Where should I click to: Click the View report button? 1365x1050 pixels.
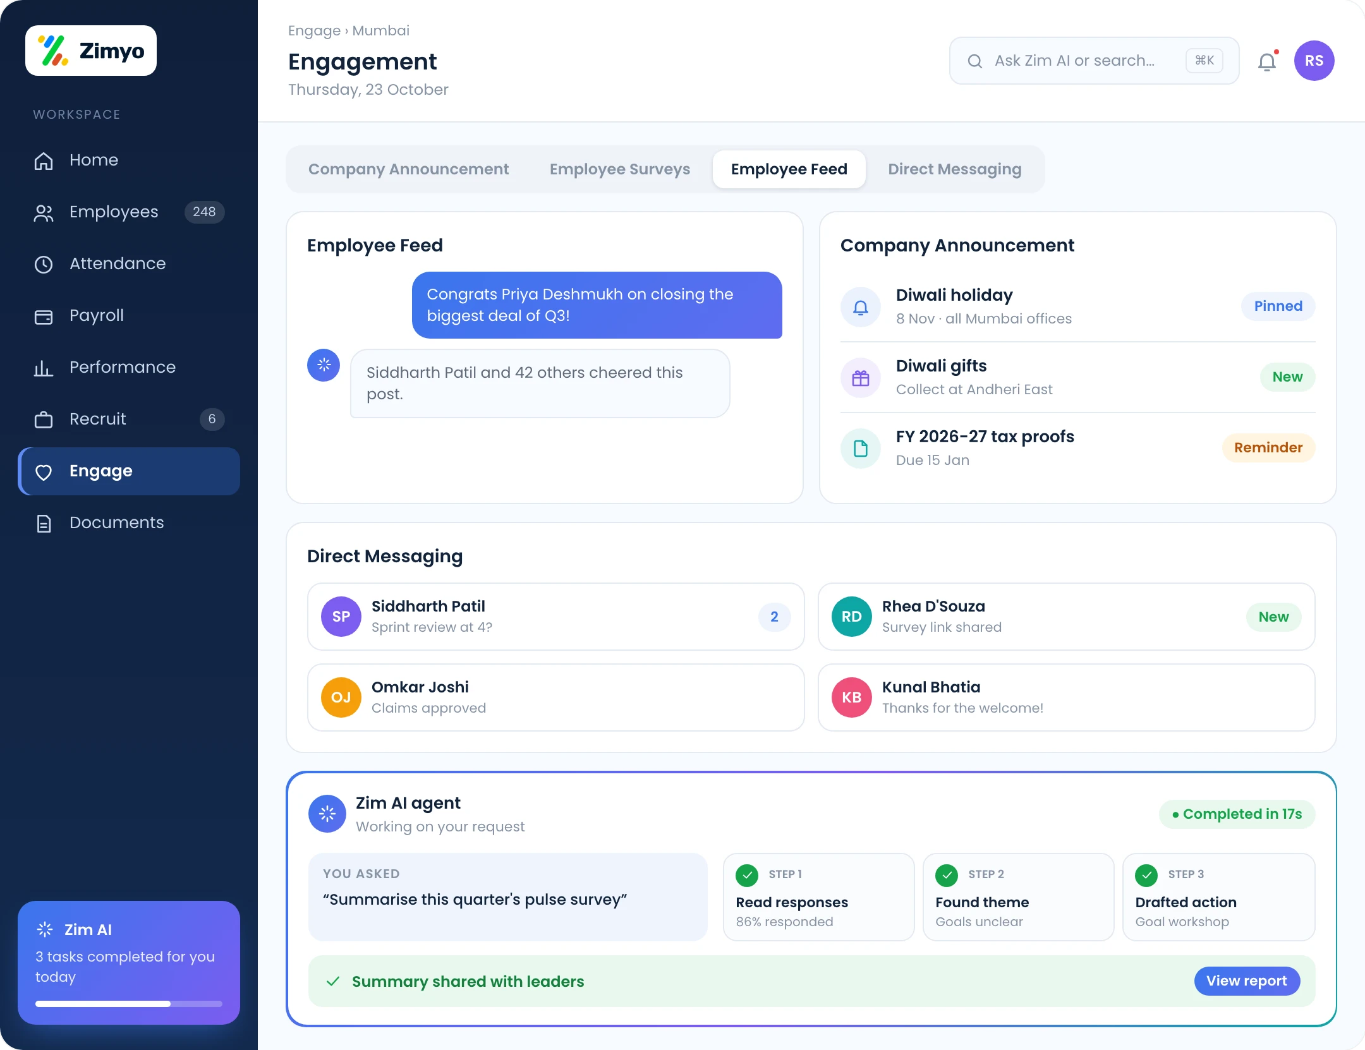(x=1246, y=981)
